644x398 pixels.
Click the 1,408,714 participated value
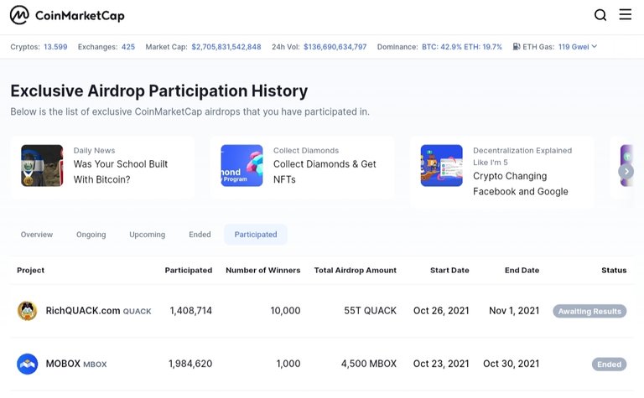tap(191, 311)
